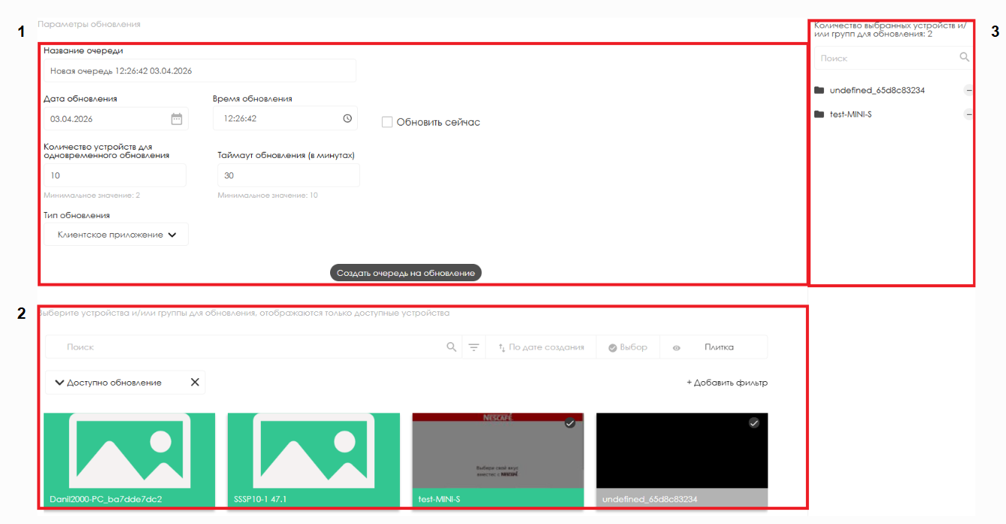
Task: Uncheck the undefined_65d8c83234 tile checkmark
Action: pos(754,423)
